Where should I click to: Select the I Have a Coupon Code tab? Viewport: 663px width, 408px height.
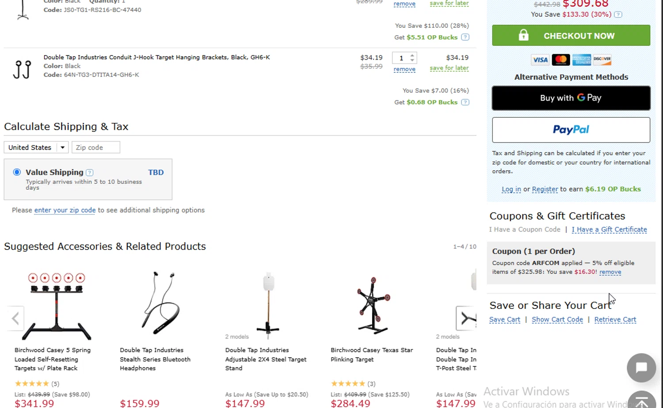(525, 229)
